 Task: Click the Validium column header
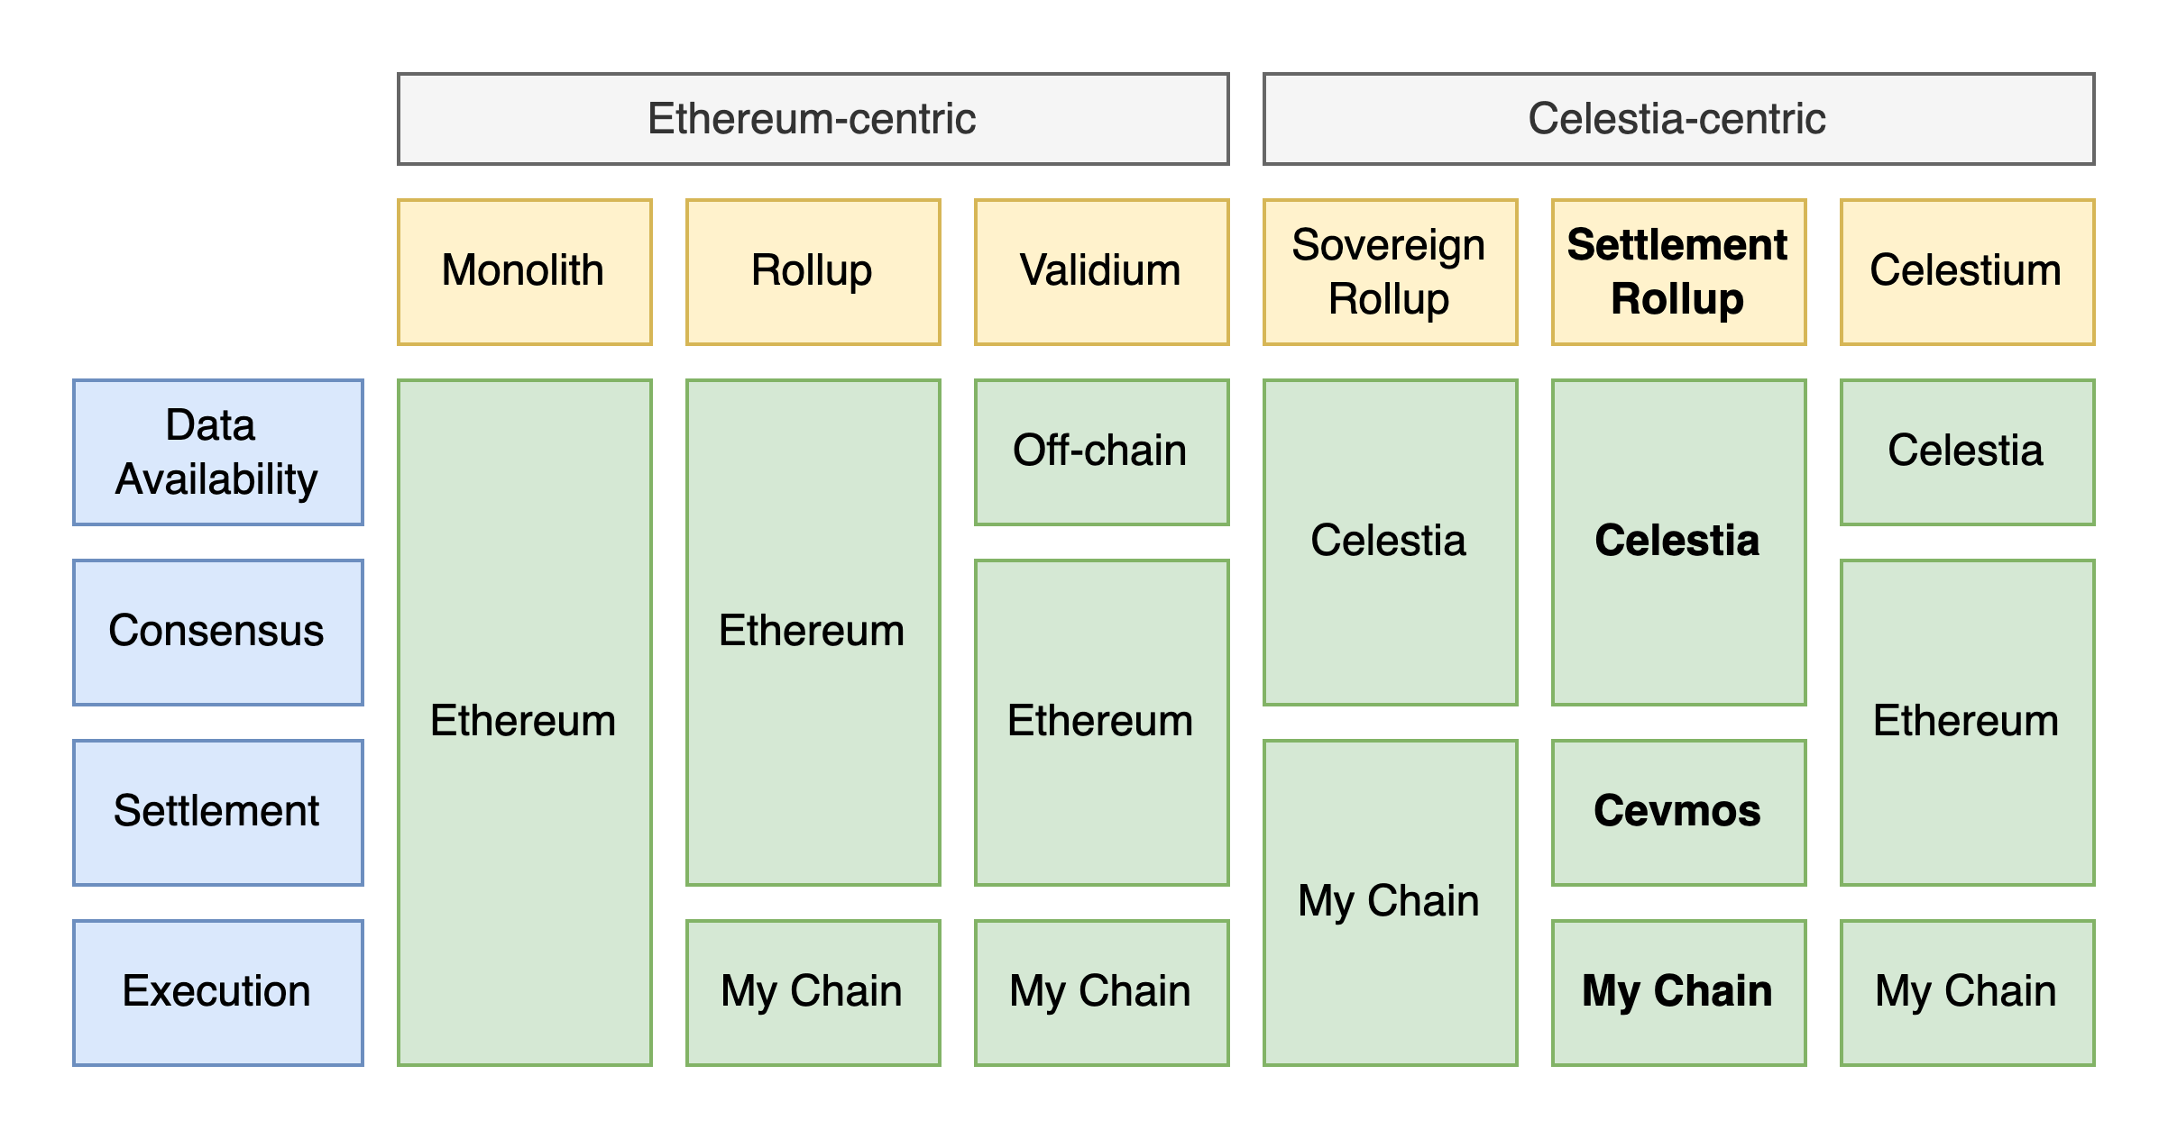click(x=1101, y=271)
